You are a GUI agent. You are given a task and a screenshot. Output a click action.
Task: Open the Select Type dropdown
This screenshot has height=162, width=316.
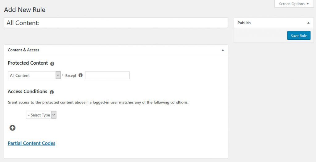[x=41, y=115]
